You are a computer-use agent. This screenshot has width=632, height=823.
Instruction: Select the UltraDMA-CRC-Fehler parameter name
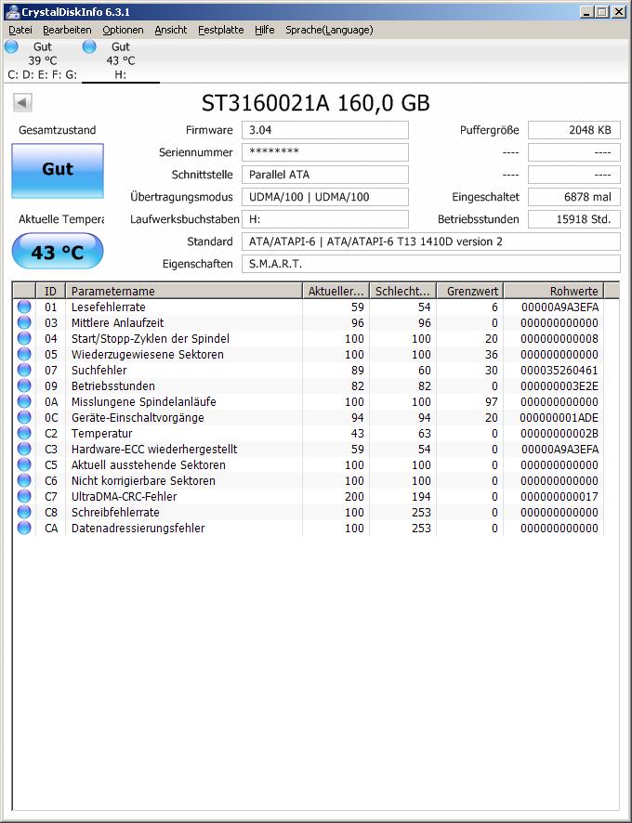124,496
